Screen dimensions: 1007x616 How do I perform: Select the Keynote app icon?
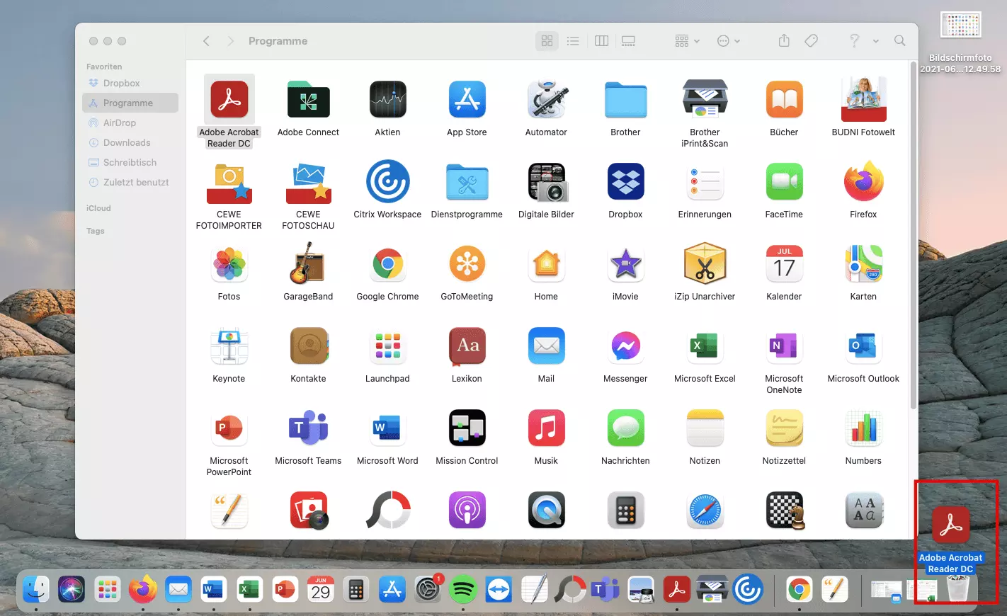coord(229,346)
